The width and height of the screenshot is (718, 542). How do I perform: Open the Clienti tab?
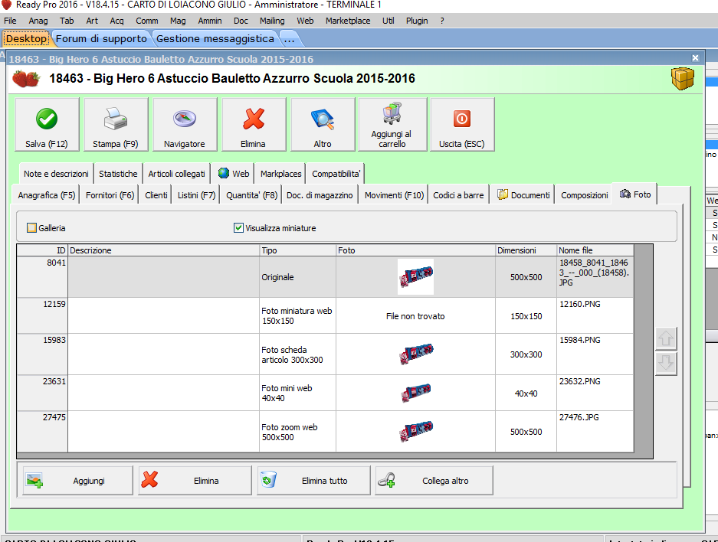pos(156,195)
